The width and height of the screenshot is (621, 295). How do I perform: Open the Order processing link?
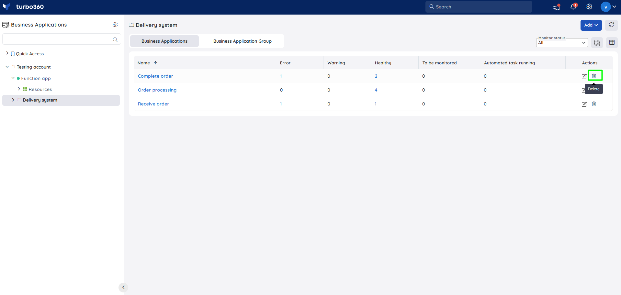[157, 90]
